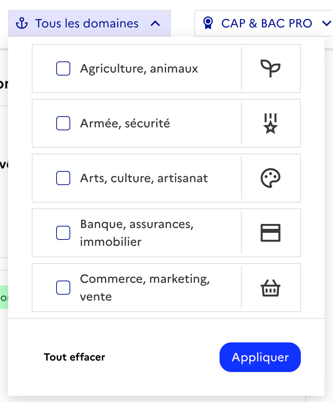Screen dimensions: 333x402
Task: Open the CAP & BAC PRO dropdown
Action: point(266,24)
